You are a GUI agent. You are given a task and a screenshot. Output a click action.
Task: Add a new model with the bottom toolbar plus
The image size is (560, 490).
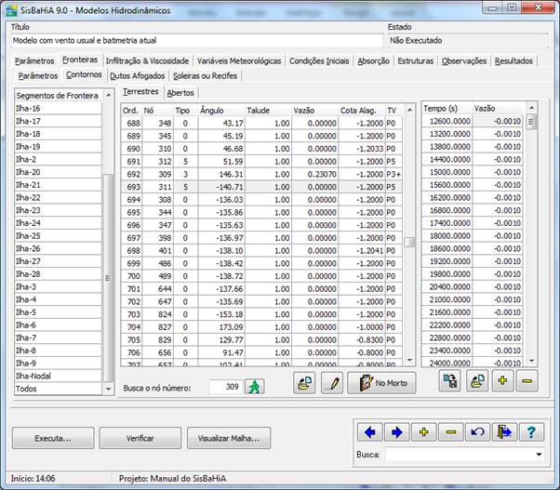click(424, 432)
